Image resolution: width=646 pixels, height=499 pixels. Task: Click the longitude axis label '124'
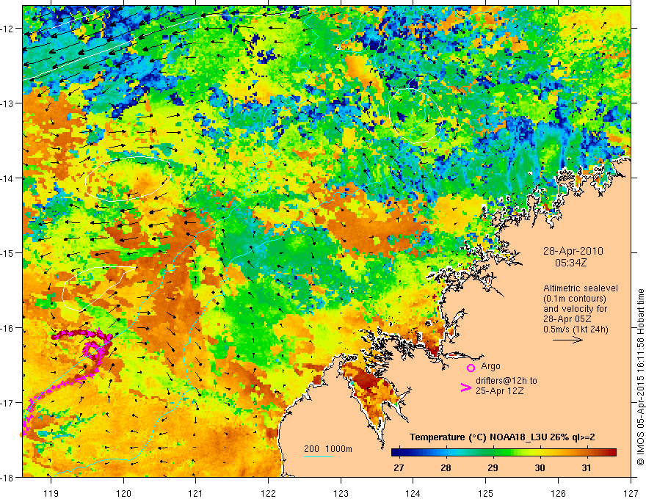click(x=413, y=493)
